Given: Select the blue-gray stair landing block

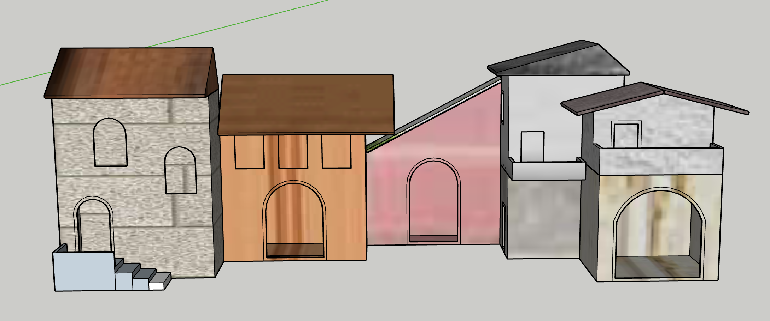Looking at the screenshot, I should click(84, 271).
